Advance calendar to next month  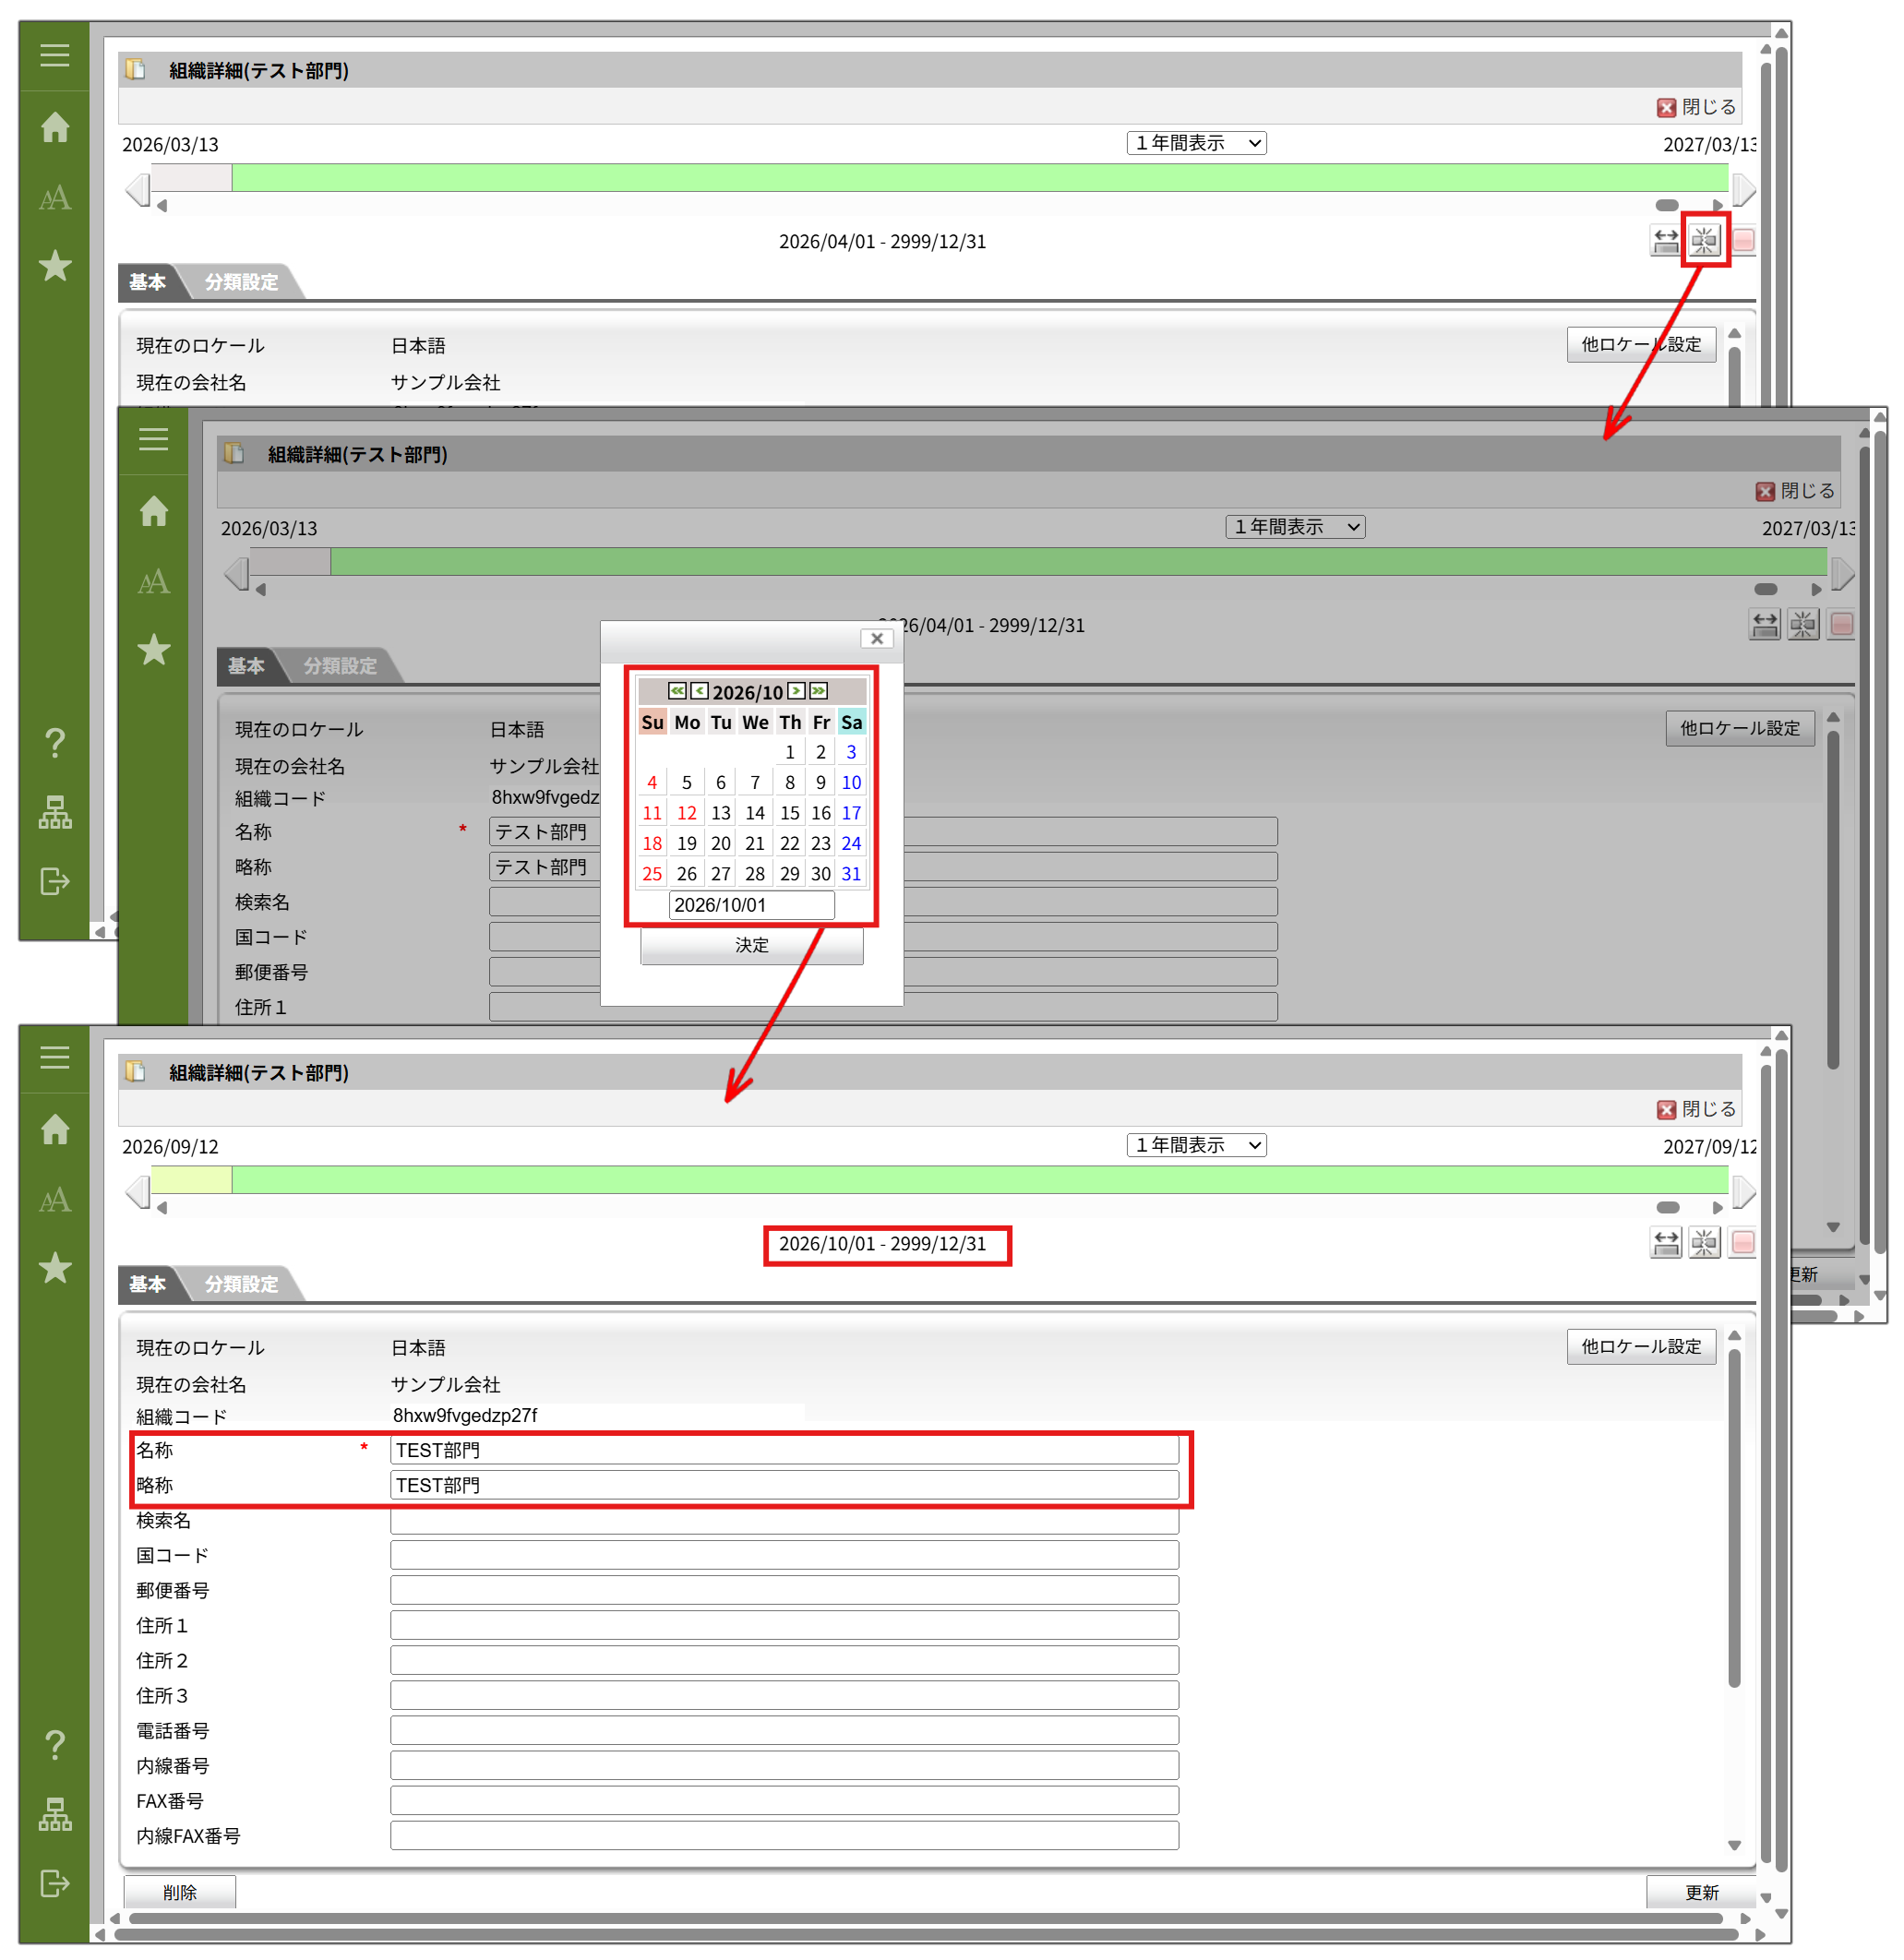(x=796, y=691)
